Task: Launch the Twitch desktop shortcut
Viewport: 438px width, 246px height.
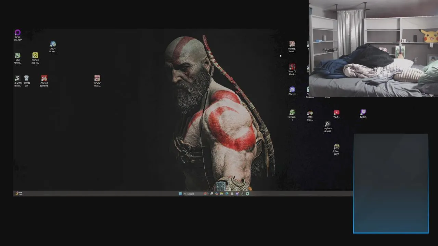Action: pos(363,114)
